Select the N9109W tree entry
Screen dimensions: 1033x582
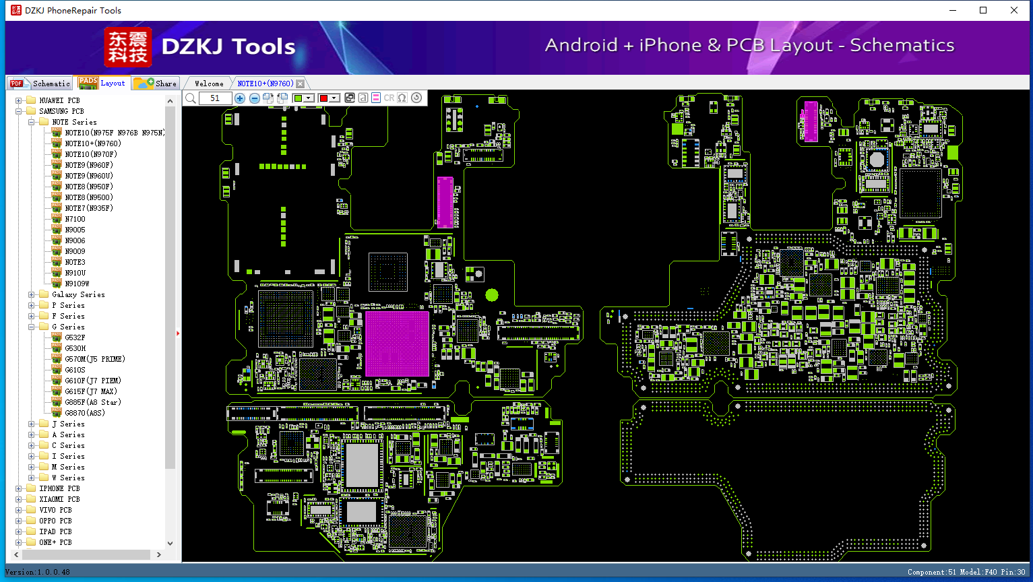[77, 284]
